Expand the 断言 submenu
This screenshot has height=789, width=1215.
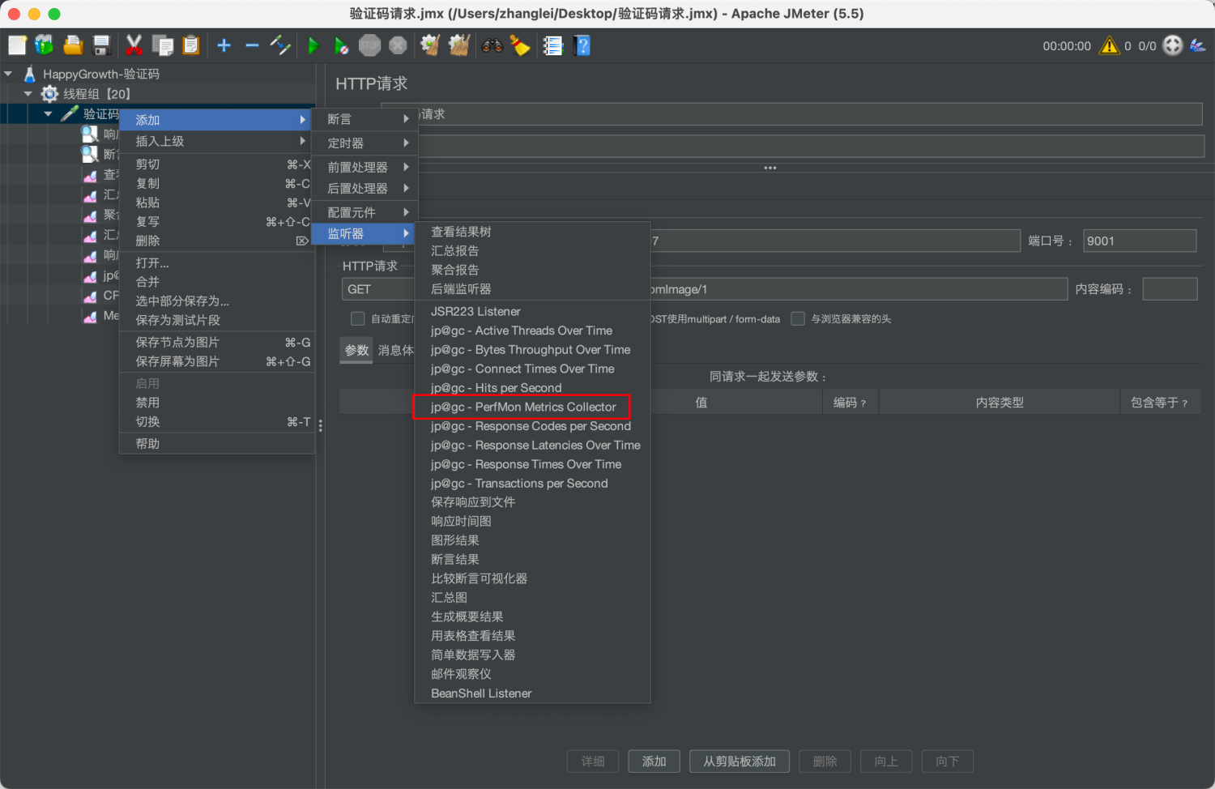(x=364, y=119)
